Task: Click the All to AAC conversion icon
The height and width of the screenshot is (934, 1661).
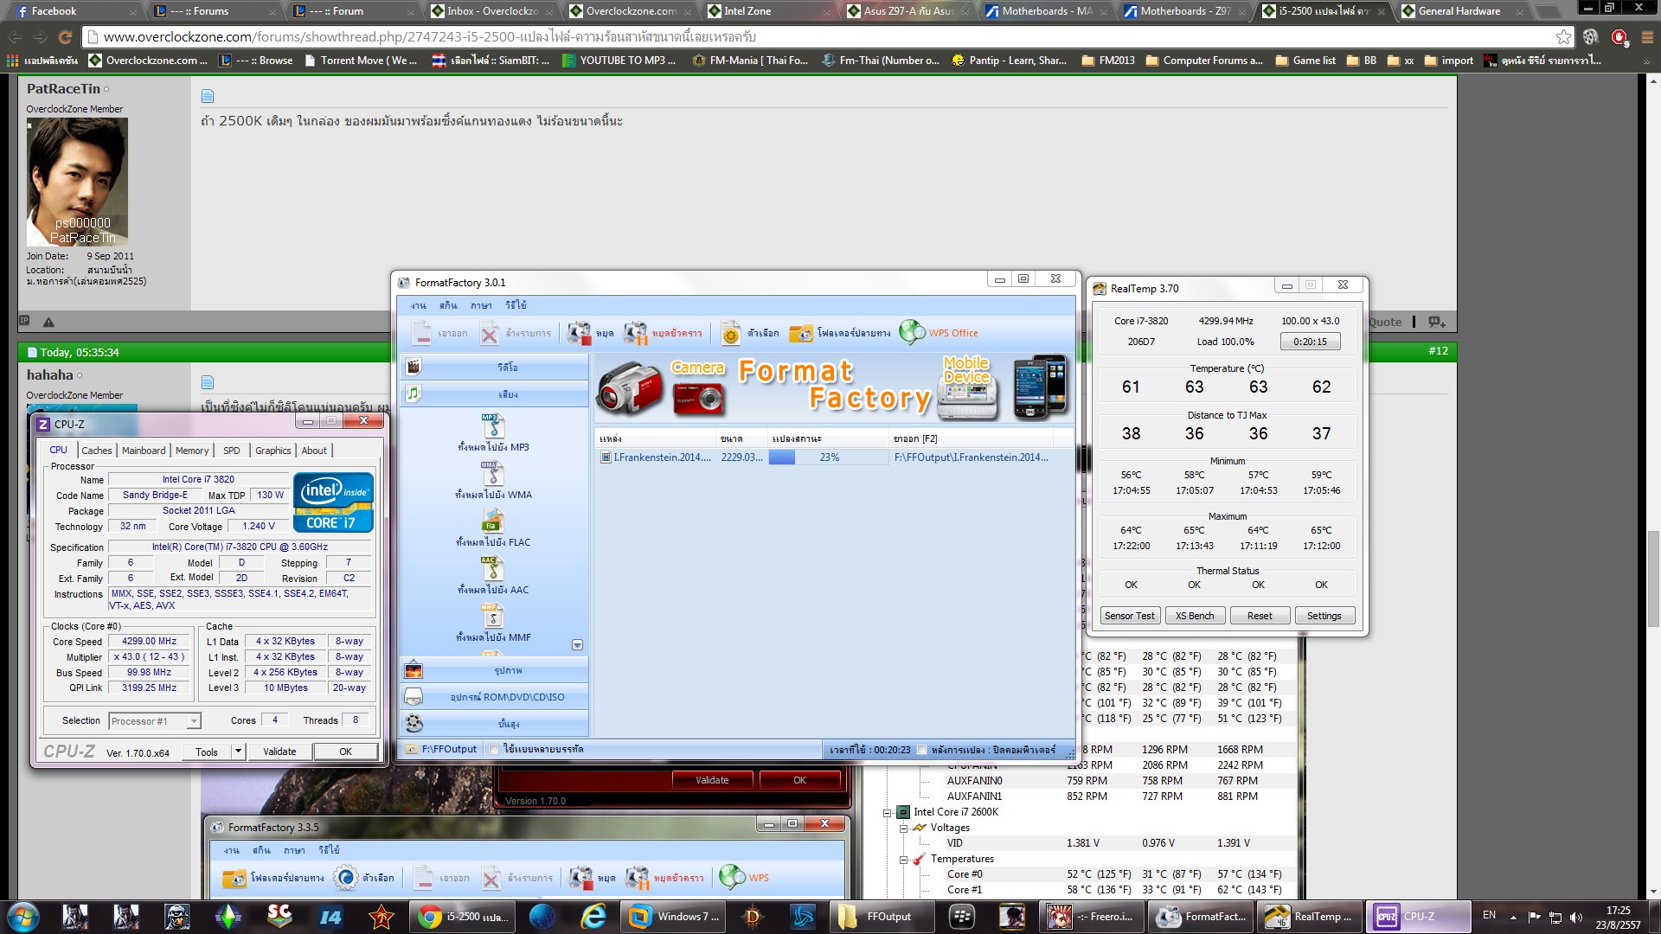Action: [492, 568]
